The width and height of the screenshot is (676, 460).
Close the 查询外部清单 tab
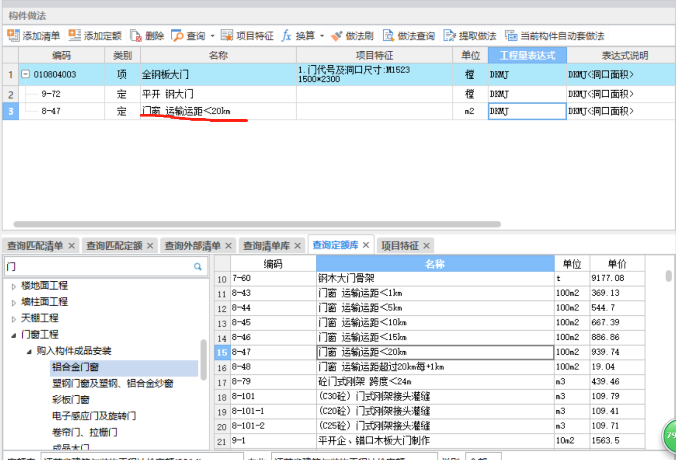pyautogui.click(x=229, y=246)
